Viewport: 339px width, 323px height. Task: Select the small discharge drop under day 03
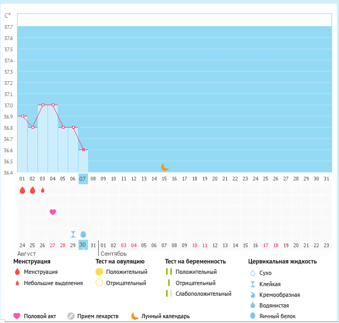pos(43,190)
